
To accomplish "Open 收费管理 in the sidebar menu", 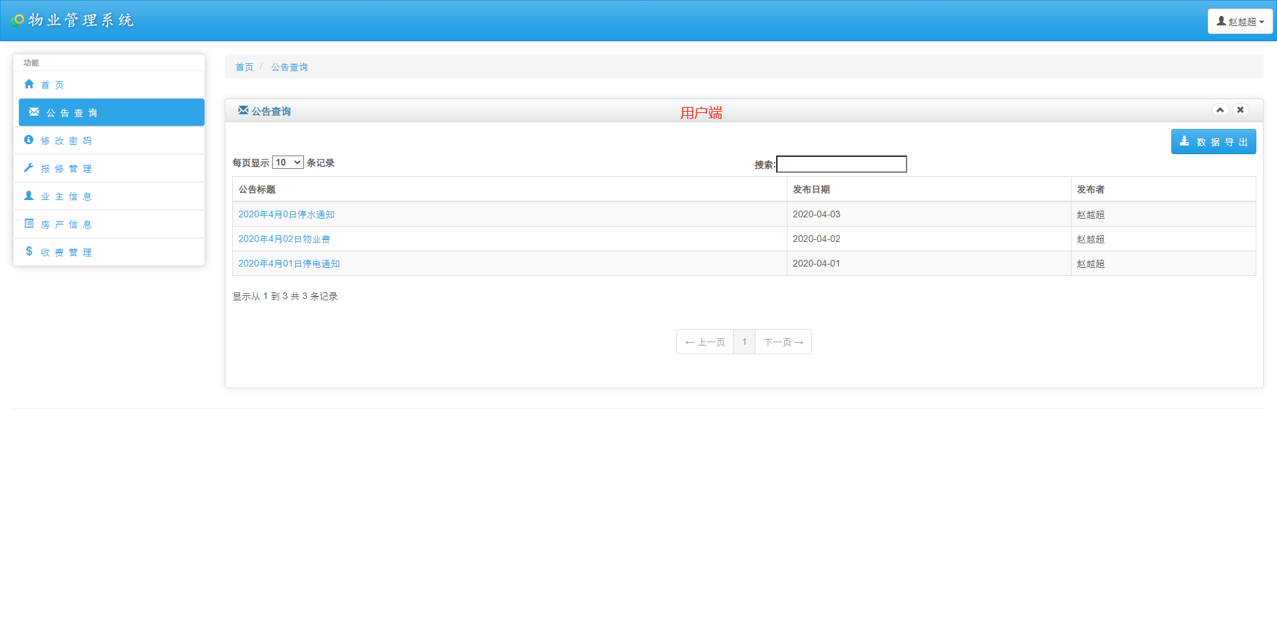I will pyautogui.click(x=109, y=252).
